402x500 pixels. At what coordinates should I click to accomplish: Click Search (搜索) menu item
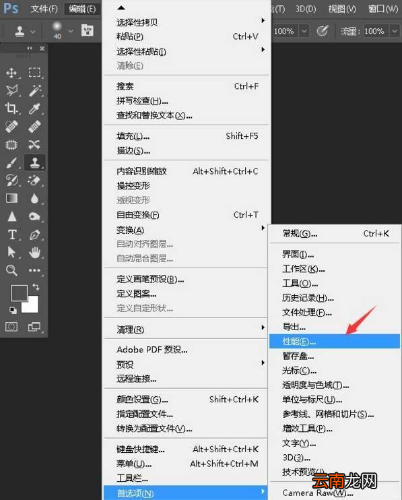coord(187,86)
